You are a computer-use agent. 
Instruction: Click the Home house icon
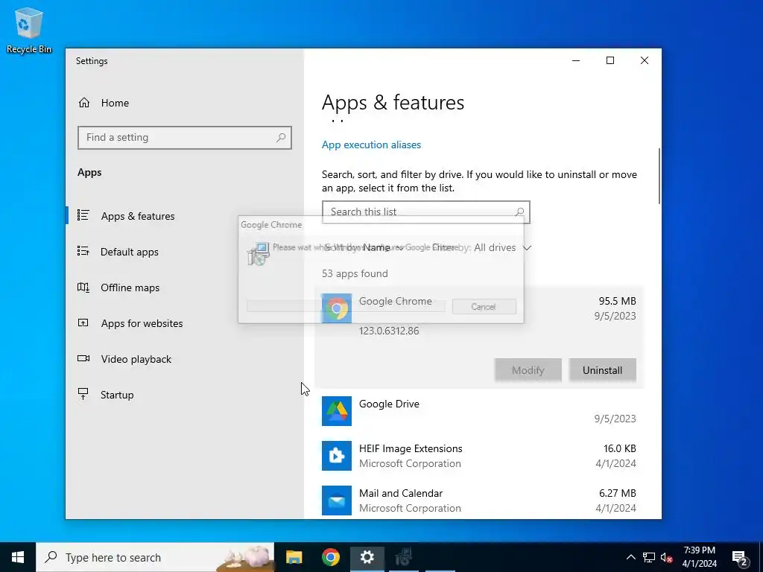84,102
